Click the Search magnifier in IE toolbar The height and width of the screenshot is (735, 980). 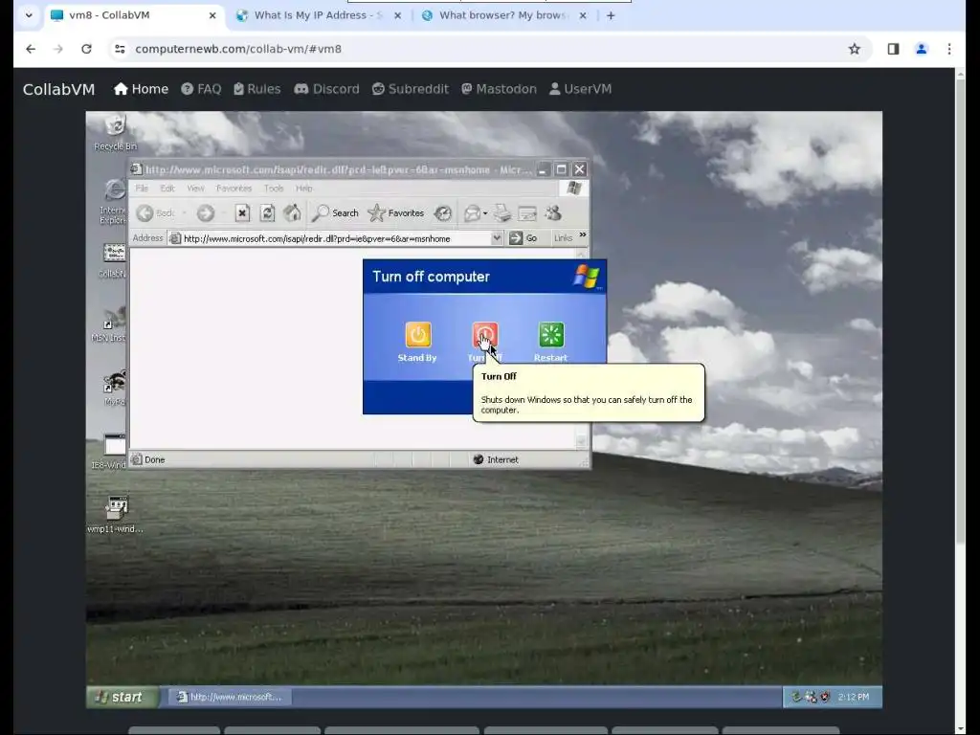point(336,213)
